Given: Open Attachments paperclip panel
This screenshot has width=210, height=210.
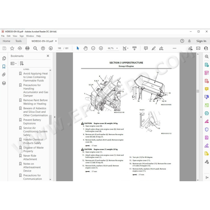Looking at the screenshot, I should tap(4, 75).
